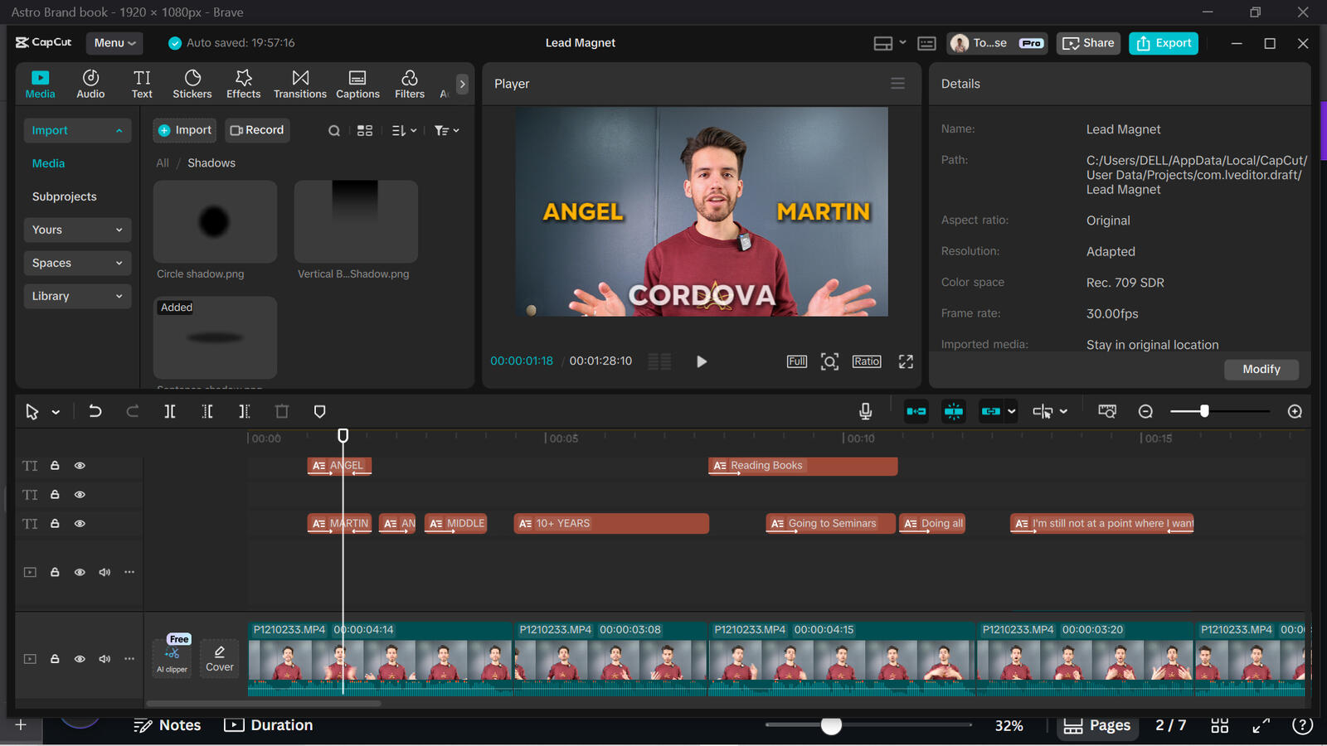Click the Export button
1327x746 pixels.
[1164, 43]
